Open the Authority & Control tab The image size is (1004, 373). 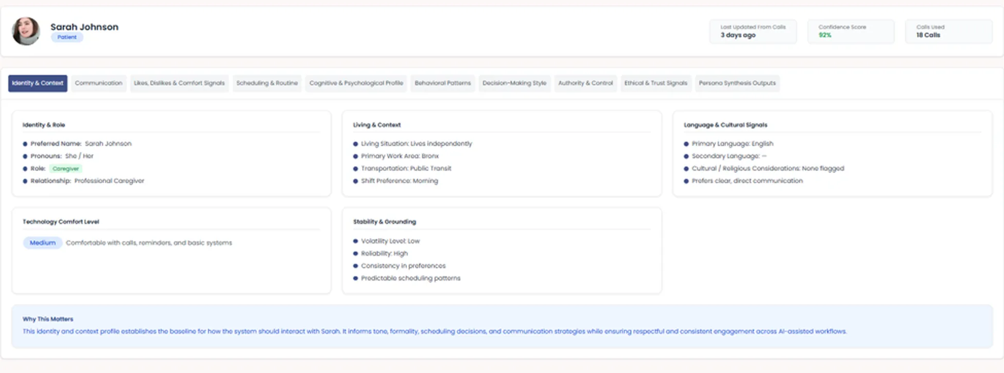585,83
